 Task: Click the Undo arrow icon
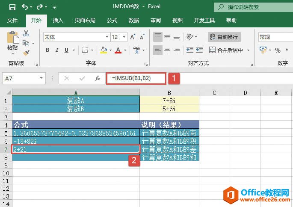click(25, 7)
